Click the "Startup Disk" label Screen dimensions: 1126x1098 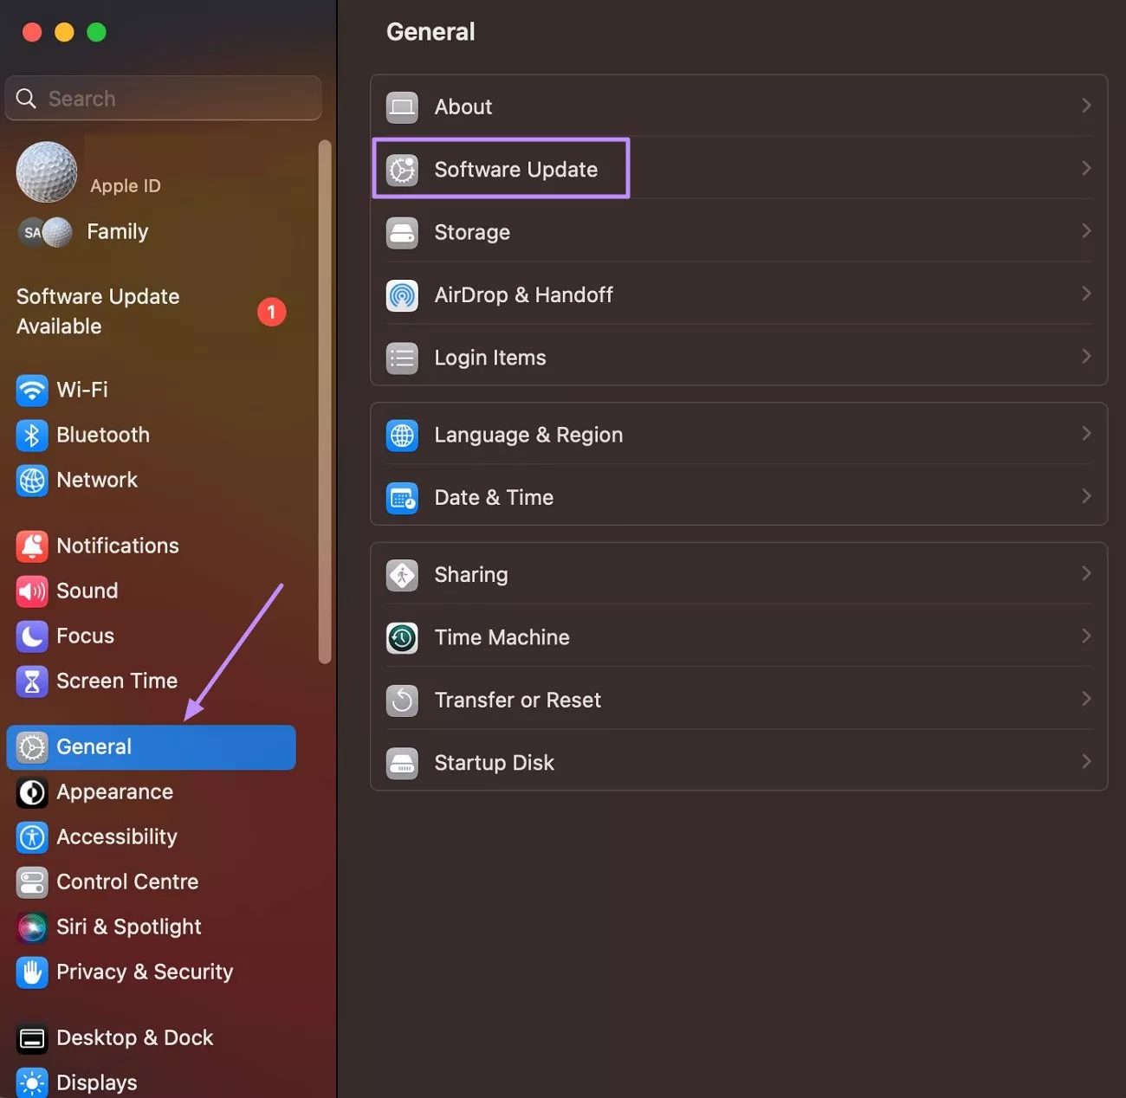click(x=494, y=763)
